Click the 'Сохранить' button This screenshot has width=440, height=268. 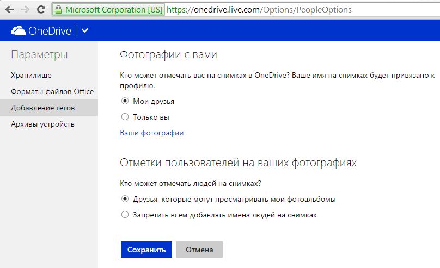coord(146,250)
